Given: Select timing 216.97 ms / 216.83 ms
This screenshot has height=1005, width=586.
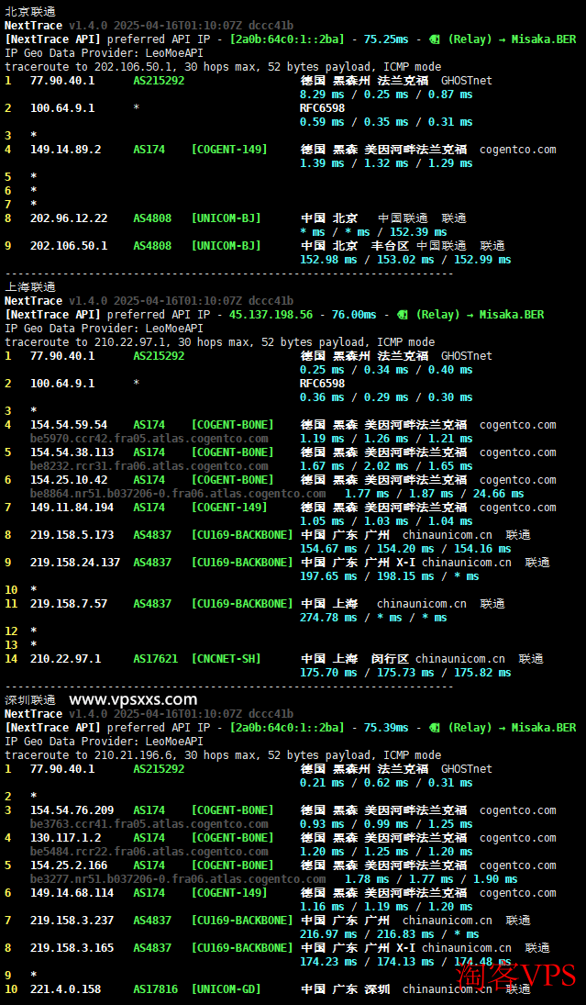Looking at the screenshot, I should pos(367,934).
